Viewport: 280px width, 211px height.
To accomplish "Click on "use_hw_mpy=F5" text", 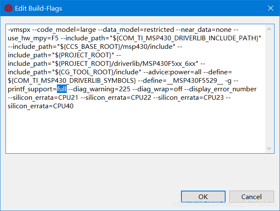I will (33, 38).
